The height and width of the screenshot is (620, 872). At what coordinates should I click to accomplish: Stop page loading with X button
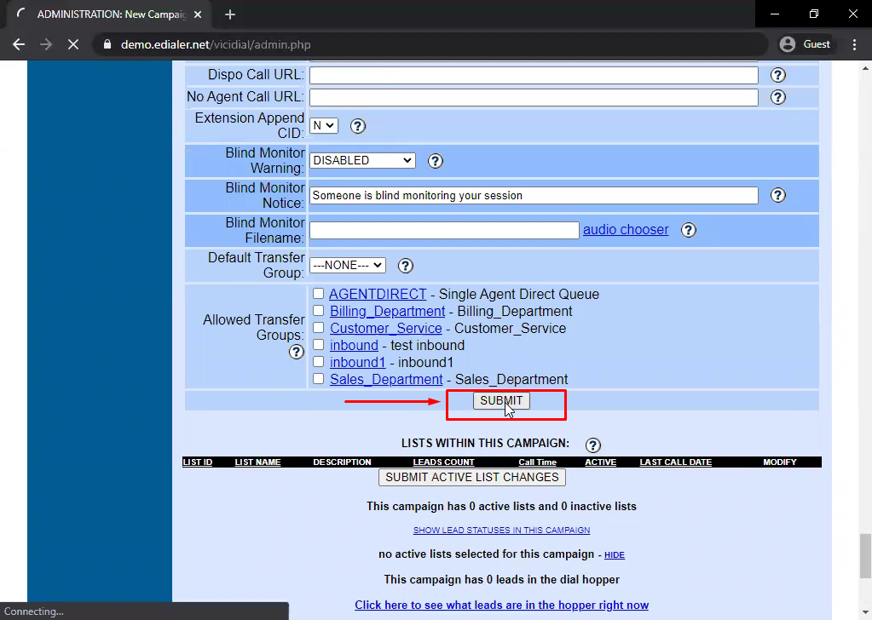[73, 44]
